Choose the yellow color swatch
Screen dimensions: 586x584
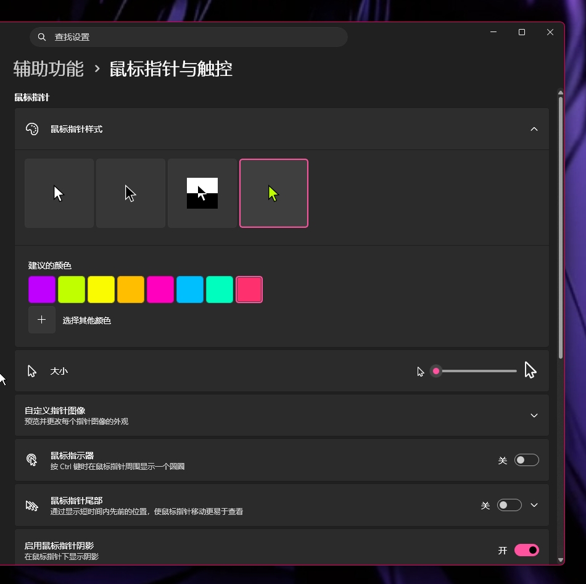click(x=101, y=290)
